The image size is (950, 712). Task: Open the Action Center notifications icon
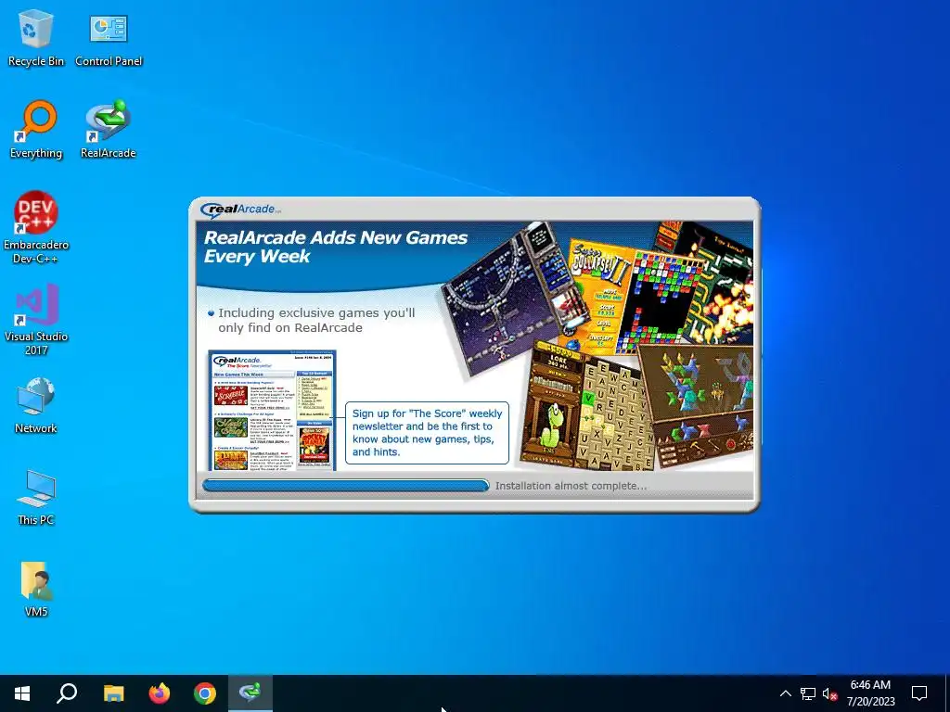[919, 693]
